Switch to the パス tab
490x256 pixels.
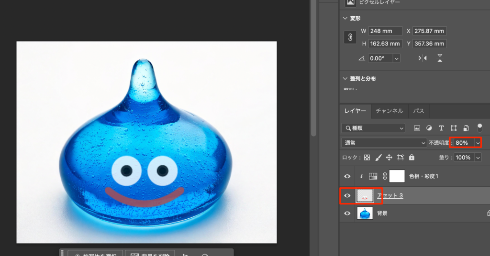(419, 111)
